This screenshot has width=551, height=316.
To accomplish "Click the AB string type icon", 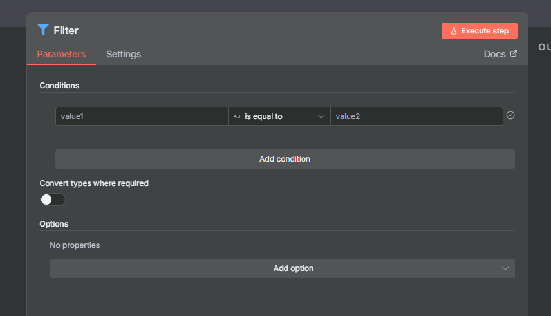I will coord(237,116).
